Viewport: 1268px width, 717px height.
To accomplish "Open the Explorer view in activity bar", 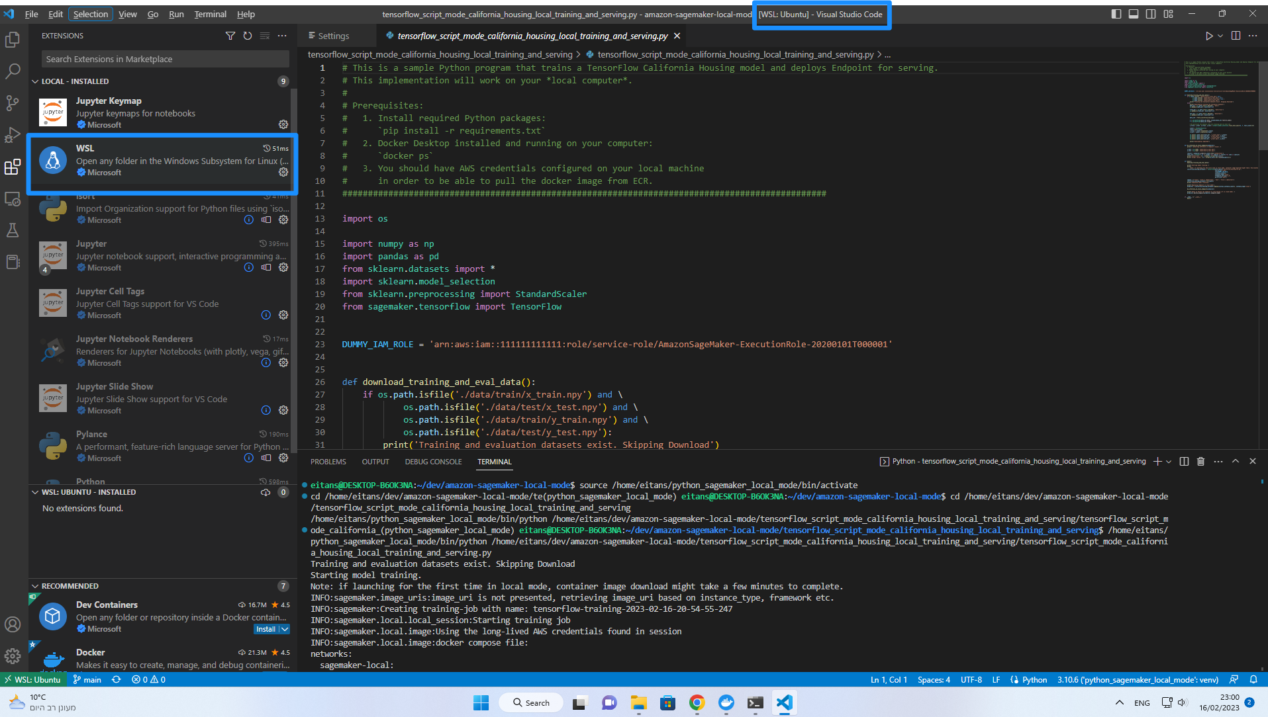I will tap(13, 40).
